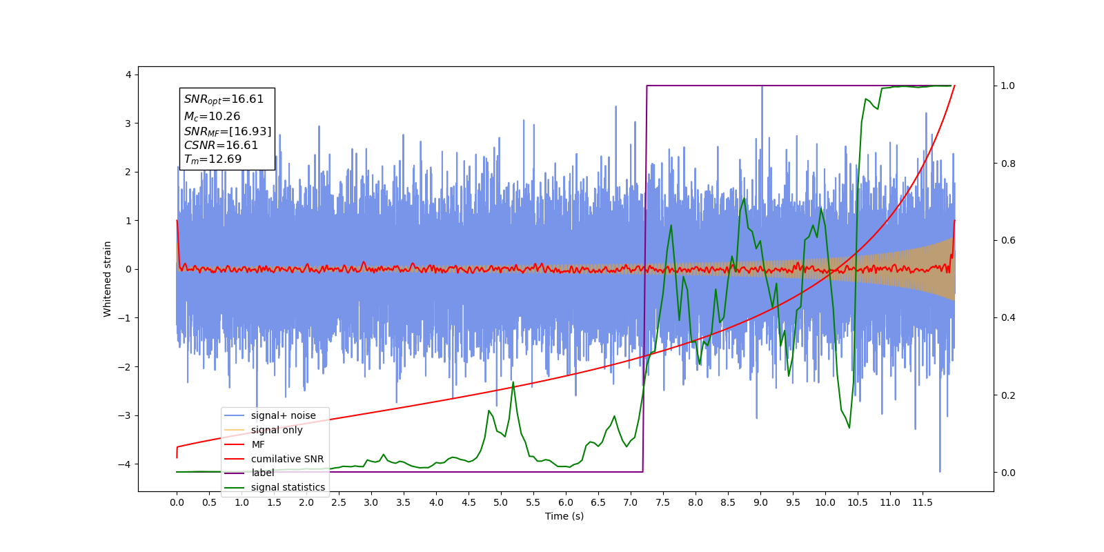
Task: Click the CSNR=16.61 annotation text
Action: [x=221, y=146]
